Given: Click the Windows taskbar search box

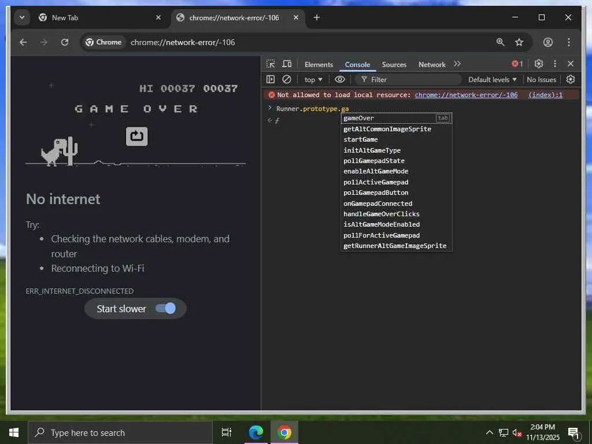Looking at the screenshot, I should tap(120, 432).
